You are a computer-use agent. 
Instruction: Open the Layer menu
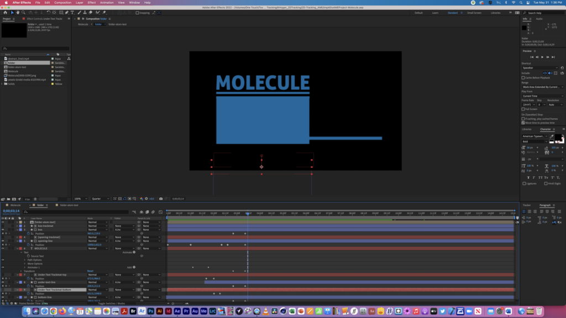click(x=80, y=3)
